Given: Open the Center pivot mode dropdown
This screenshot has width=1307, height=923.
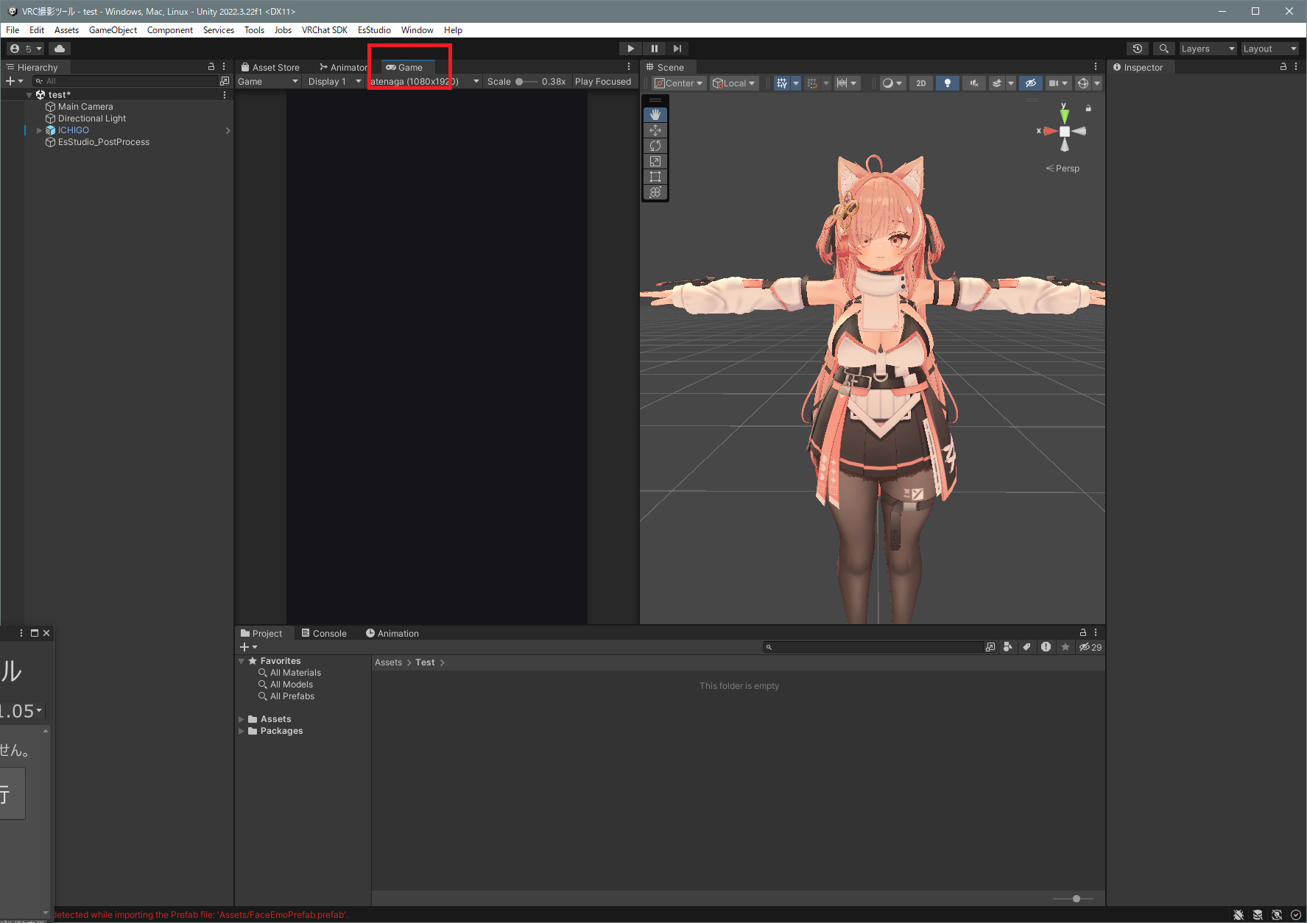Looking at the screenshot, I should click(x=679, y=83).
